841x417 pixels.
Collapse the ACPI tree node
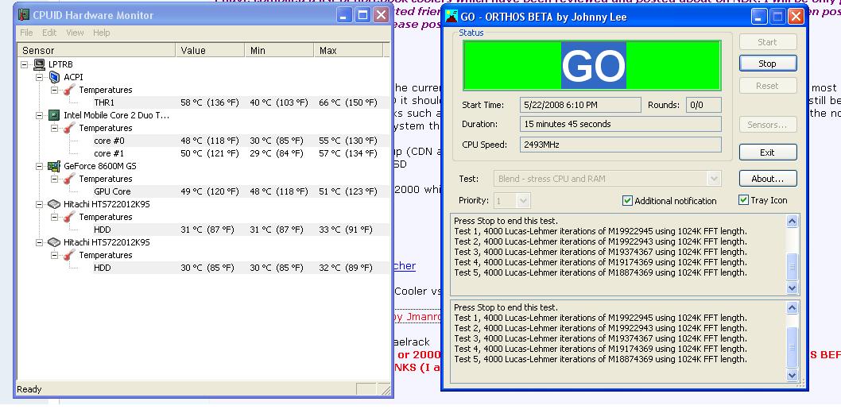pos(39,77)
